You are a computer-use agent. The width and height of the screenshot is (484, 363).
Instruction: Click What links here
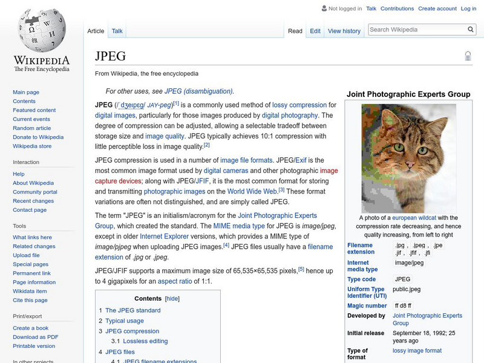tap(32, 237)
